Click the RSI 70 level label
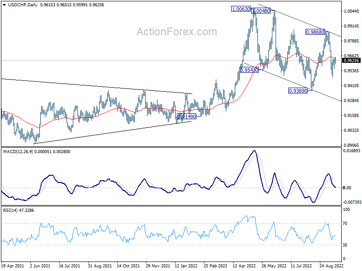 [345, 224]
